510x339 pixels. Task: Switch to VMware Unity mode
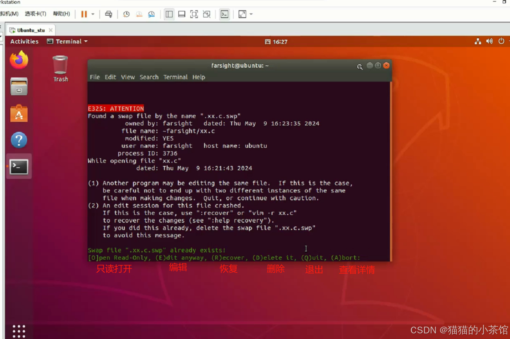(207, 14)
